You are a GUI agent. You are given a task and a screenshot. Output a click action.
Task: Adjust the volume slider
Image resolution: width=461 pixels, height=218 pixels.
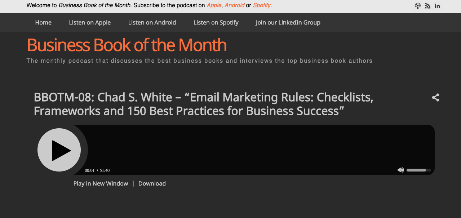pyautogui.click(x=418, y=170)
